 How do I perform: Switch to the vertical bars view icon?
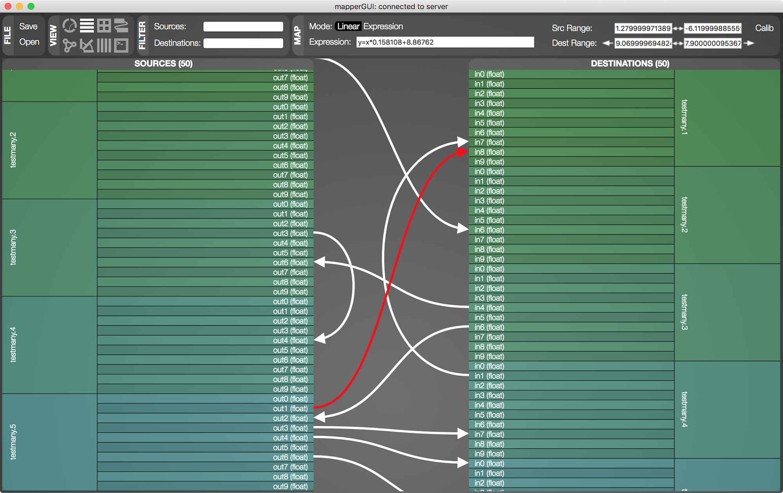(x=104, y=45)
